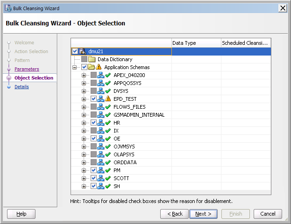Click the Data Dictionary folder icon

point(92,59)
